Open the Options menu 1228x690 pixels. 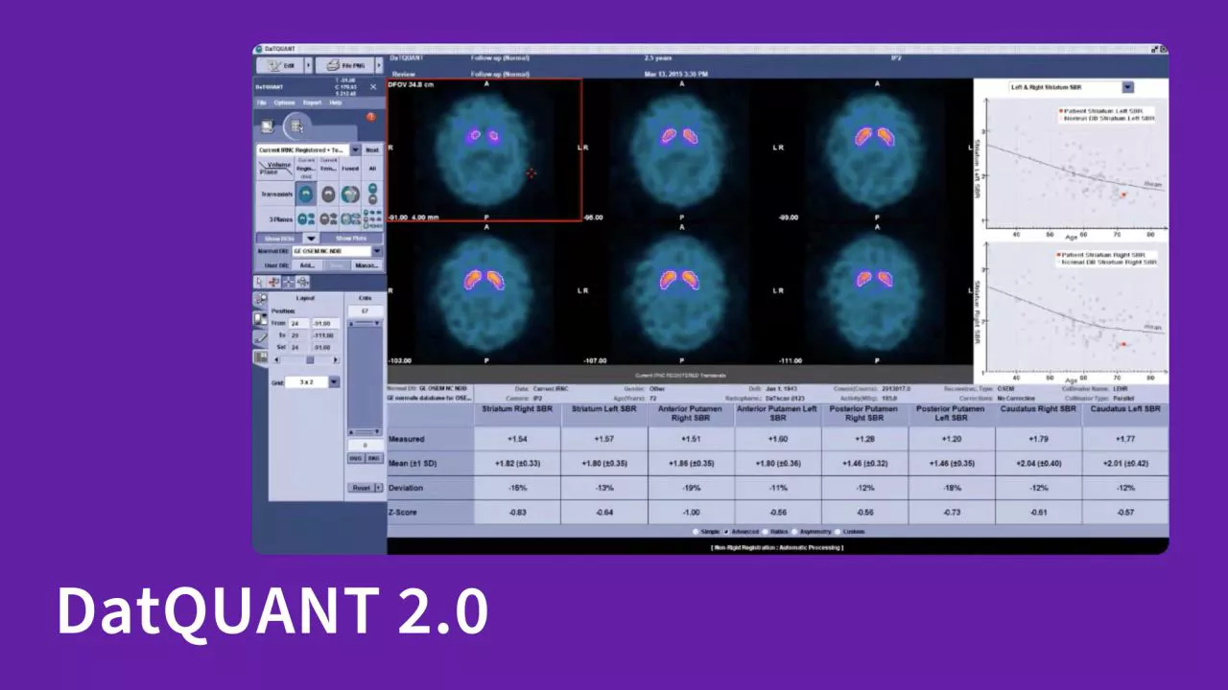pyautogui.click(x=285, y=103)
